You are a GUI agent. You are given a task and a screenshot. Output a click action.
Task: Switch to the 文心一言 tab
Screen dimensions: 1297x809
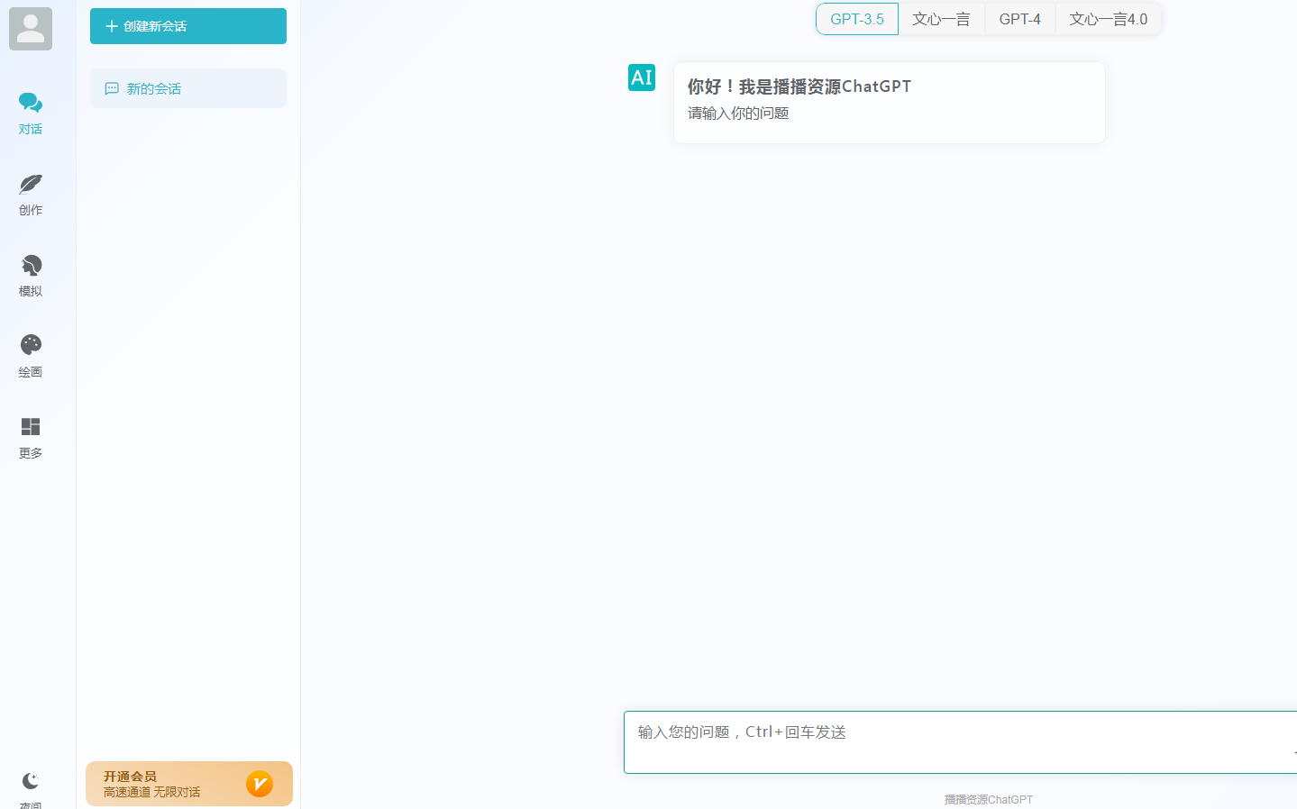pyautogui.click(x=941, y=19)
